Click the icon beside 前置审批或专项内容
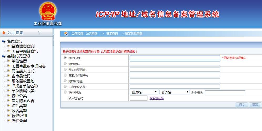Viewport: 262px width, 131px height. (8, 66)
